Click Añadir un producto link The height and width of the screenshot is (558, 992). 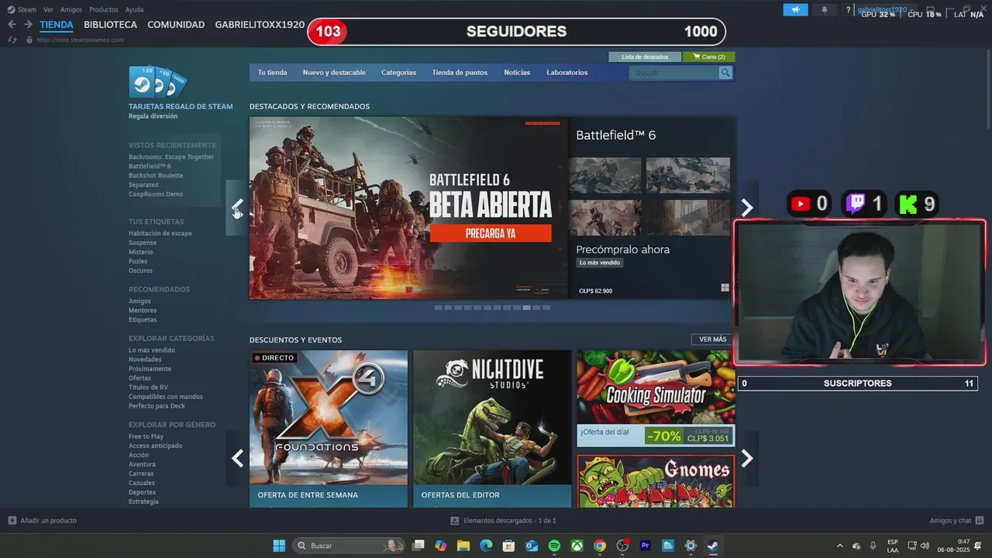click(48, 521)
